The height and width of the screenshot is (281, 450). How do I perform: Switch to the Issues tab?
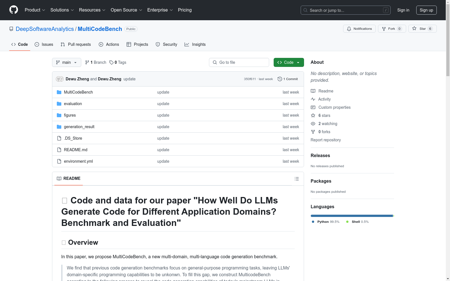coord(44,44)
